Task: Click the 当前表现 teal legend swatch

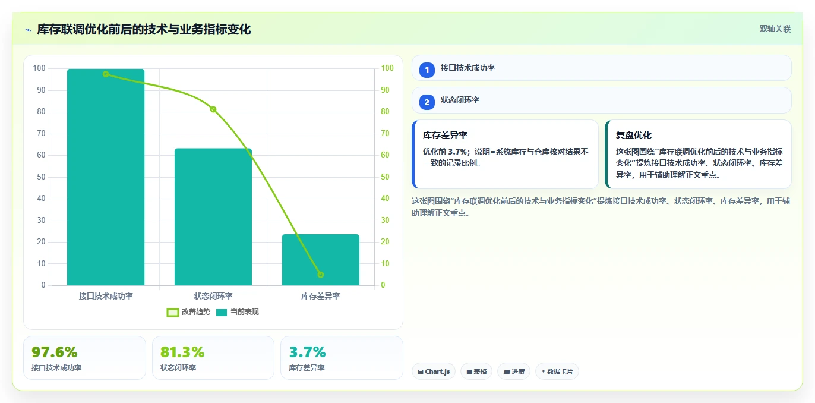Action: 222,313
